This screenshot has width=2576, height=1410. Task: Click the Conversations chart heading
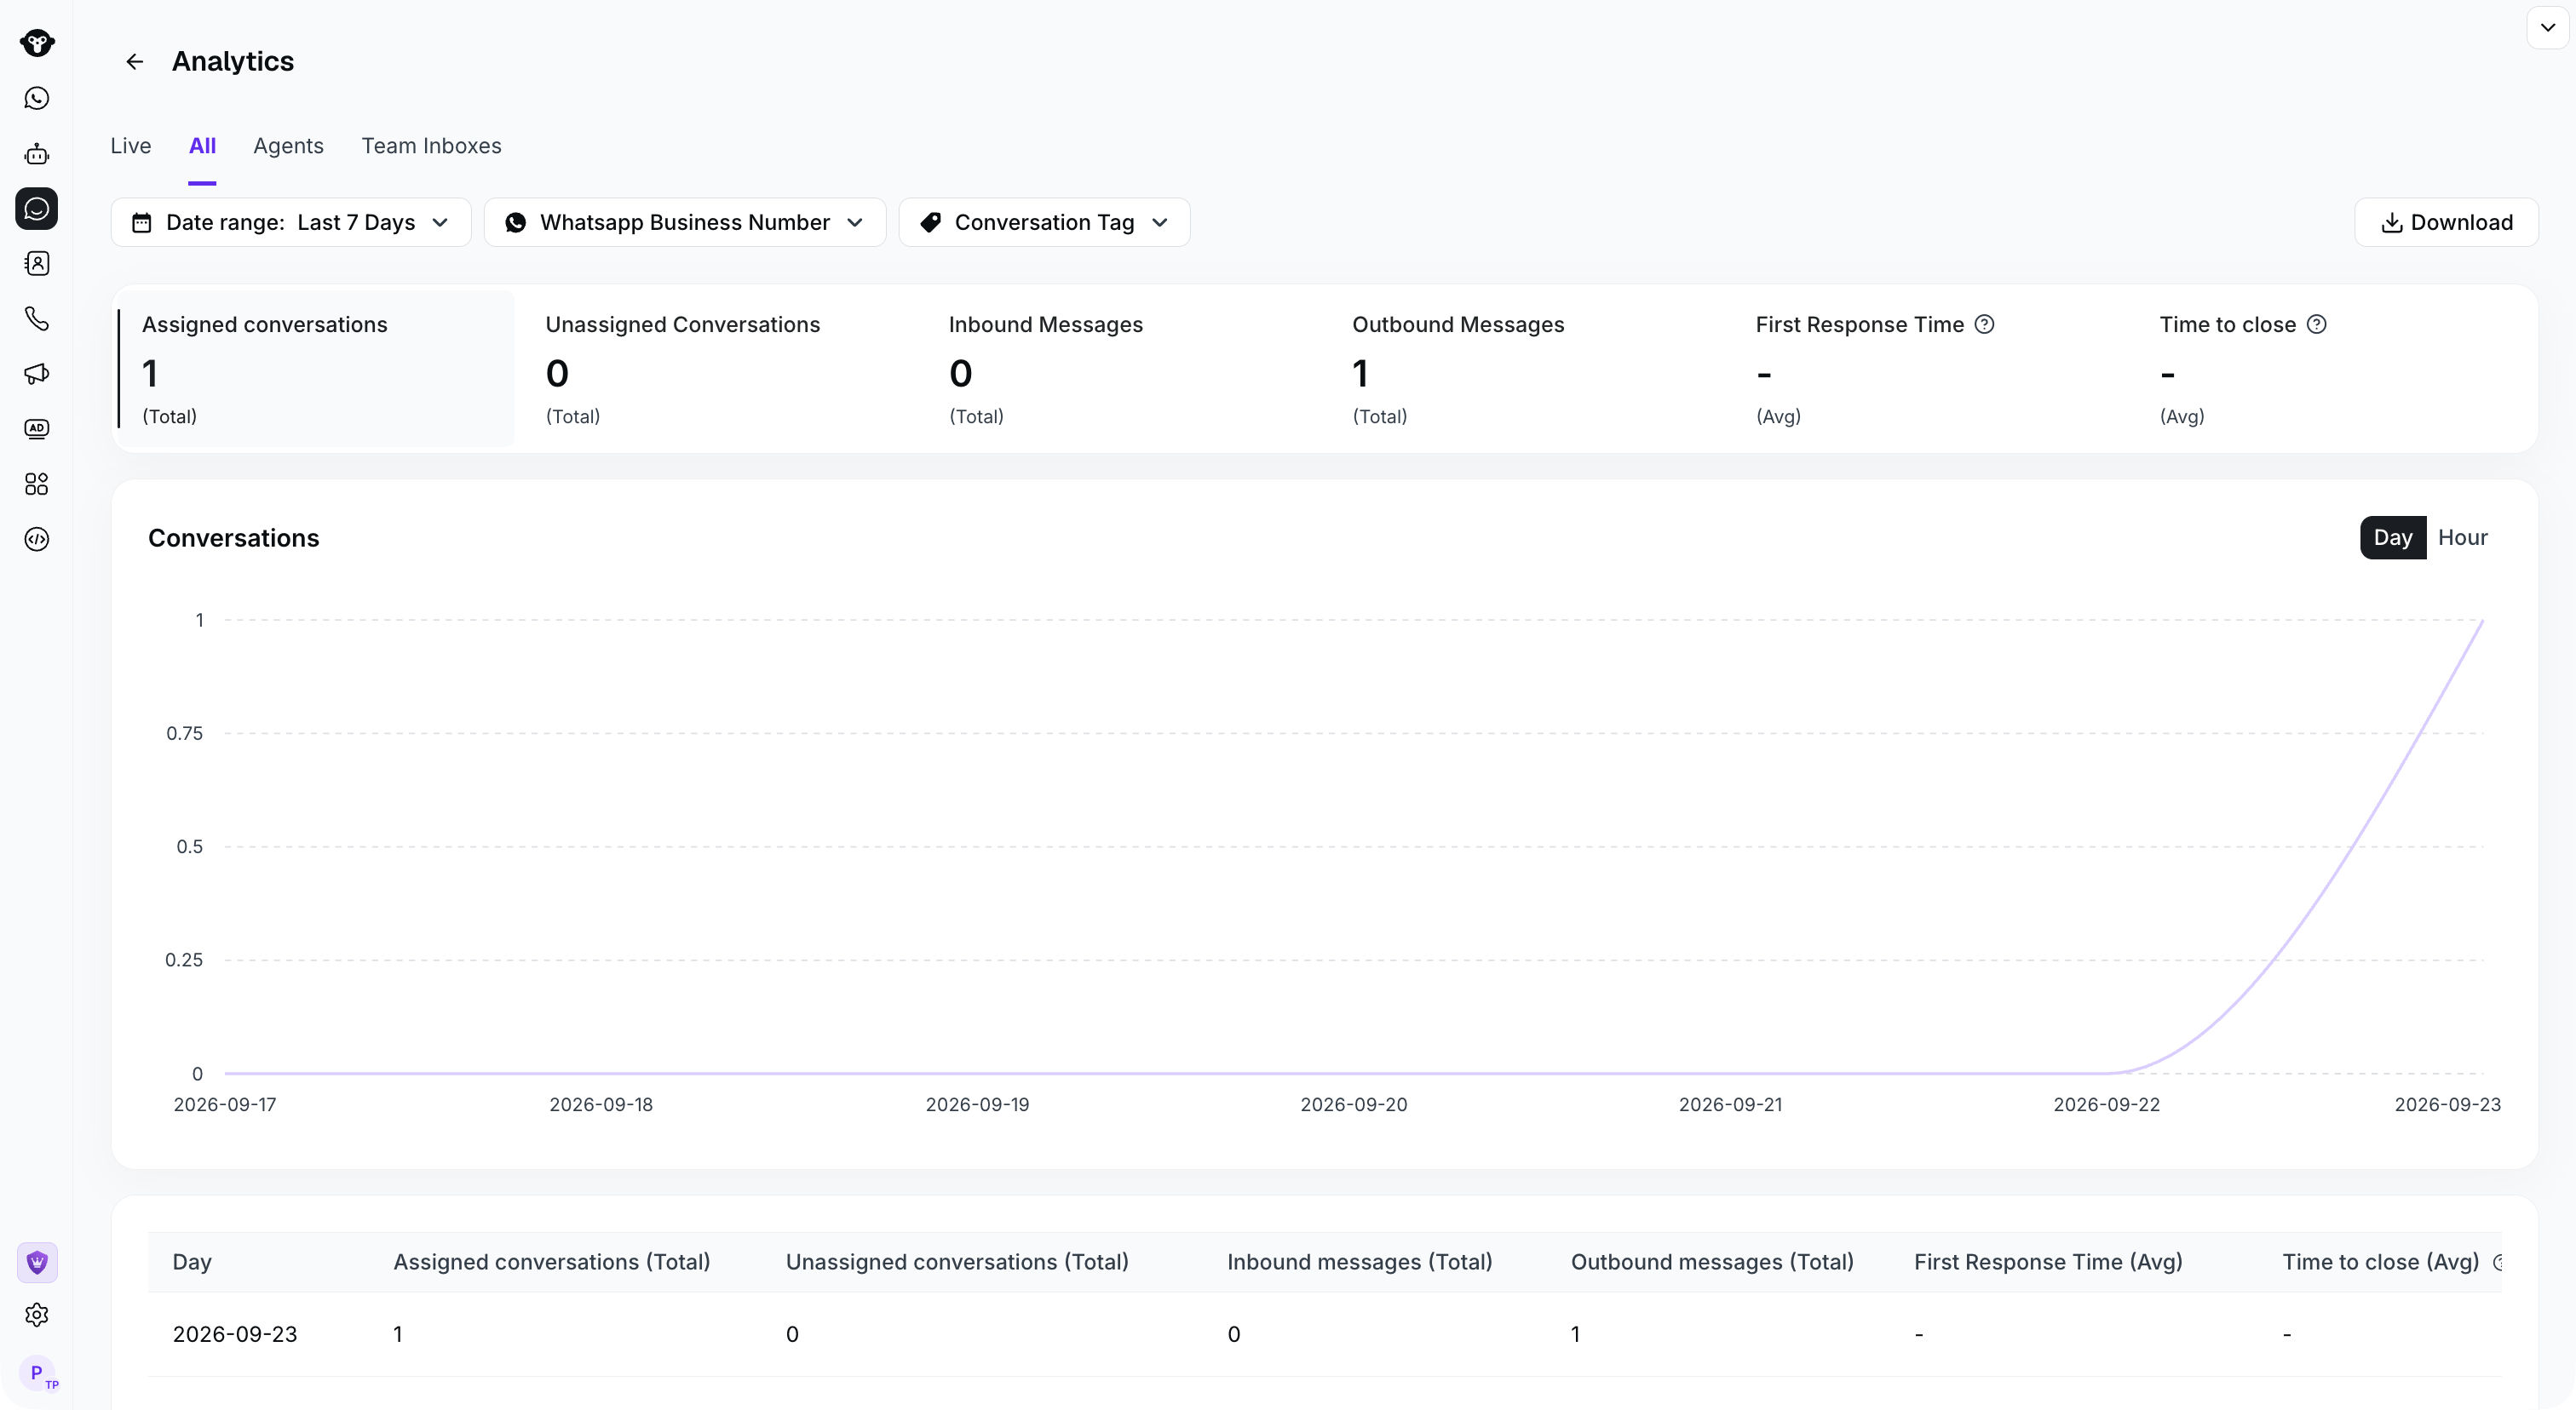point(234,537)
